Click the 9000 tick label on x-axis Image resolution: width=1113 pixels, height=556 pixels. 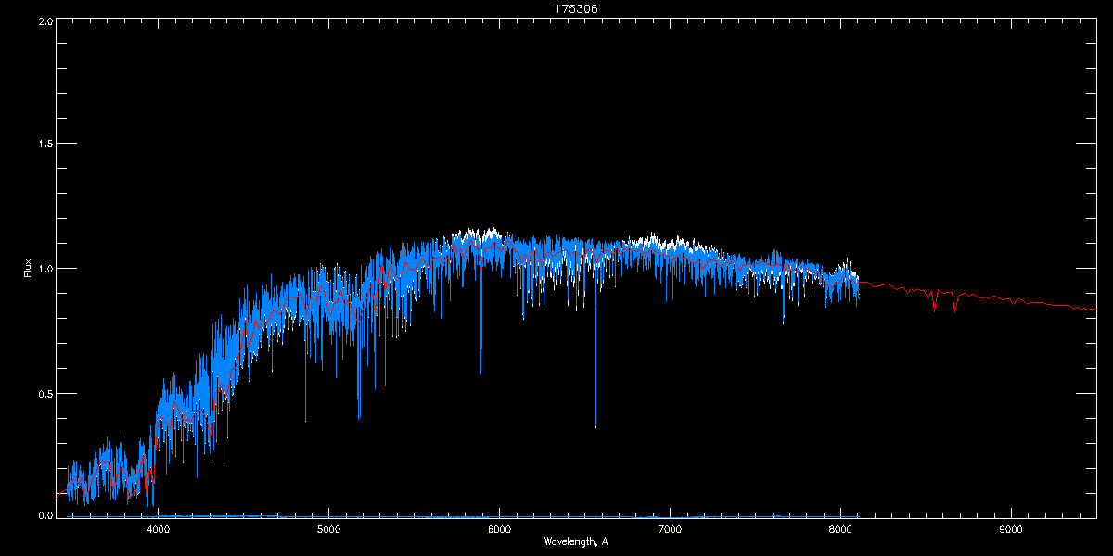coord(1010,530)
